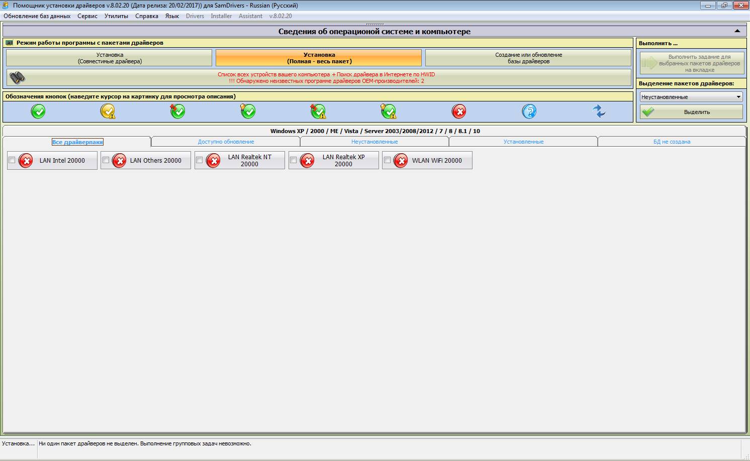Click the green checkmark with lightbulb legend icon
The image size is (750, 461).
click(247, 111)
